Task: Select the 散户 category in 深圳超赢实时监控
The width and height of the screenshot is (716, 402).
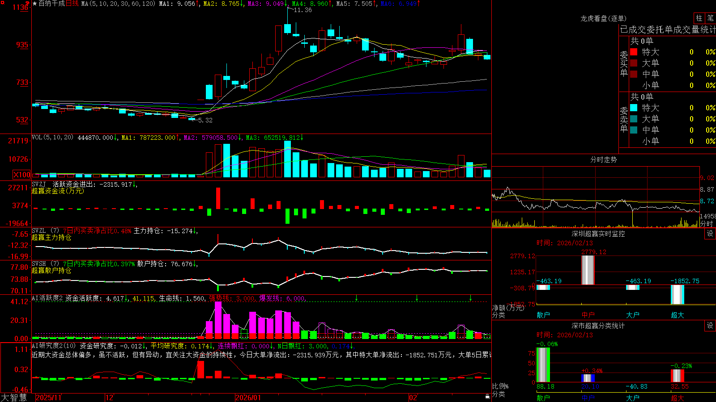Action: 543,315
